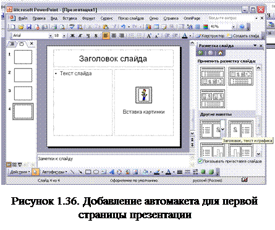Screen dimensions: 275x230
Task: Apply text shadow with the S button
Action: [96, 36]
